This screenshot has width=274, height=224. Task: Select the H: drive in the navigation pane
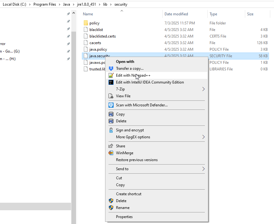[x=8, y=59]
